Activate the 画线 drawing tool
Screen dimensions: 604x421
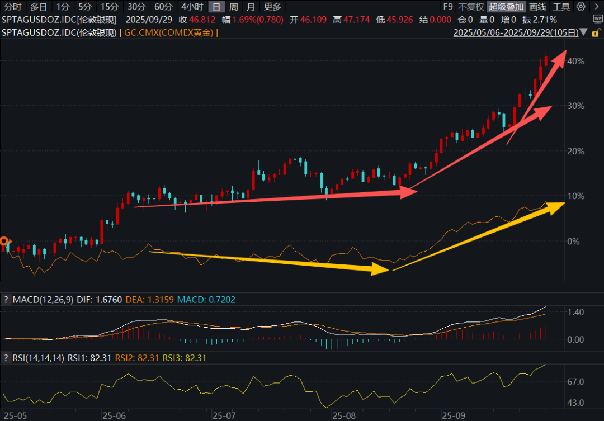click(x=537, y=7)
